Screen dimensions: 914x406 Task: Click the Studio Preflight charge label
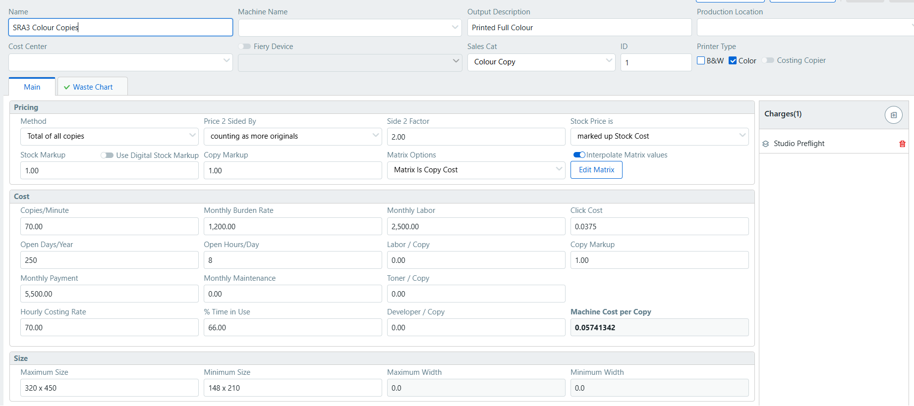799,144
